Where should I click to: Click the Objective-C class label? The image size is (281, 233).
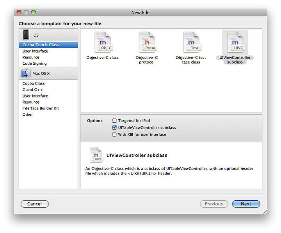[103, 58]
